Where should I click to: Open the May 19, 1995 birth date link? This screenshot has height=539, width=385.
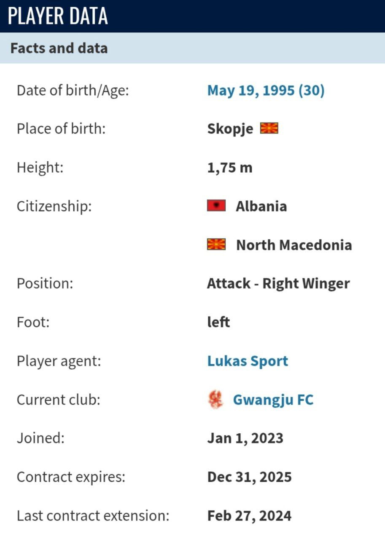pyautogui.click(x=266, y=90)
